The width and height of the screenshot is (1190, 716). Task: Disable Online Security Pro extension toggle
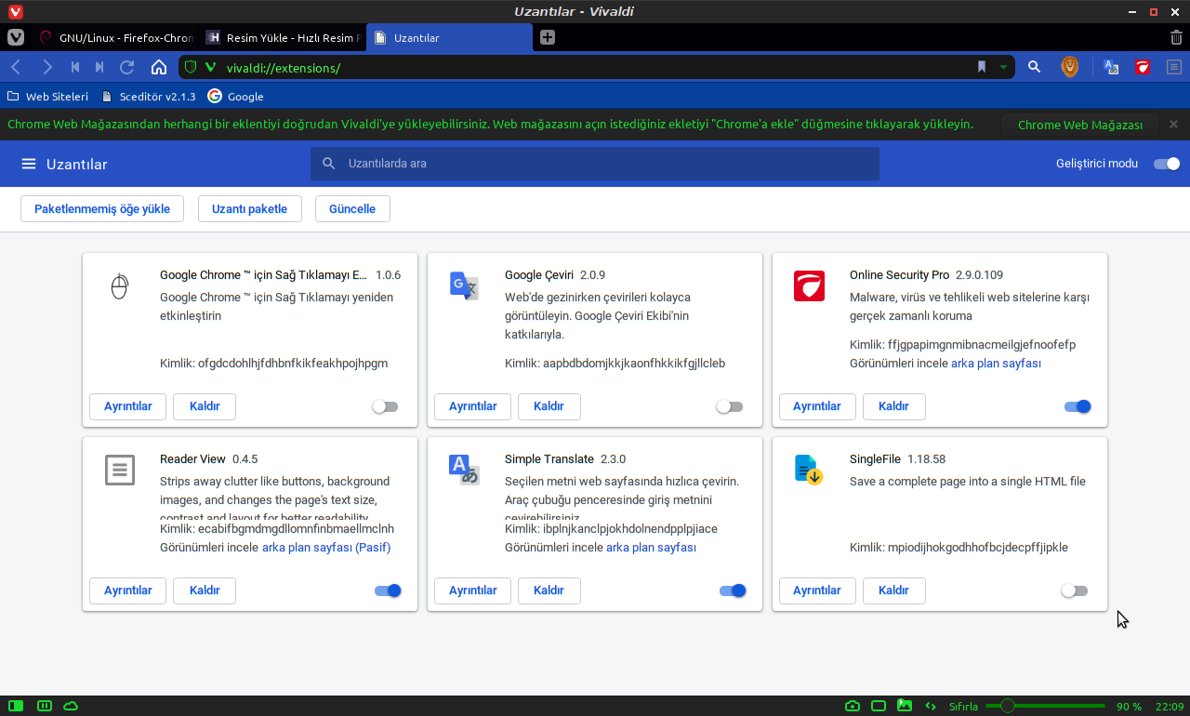pos(1078,406)
